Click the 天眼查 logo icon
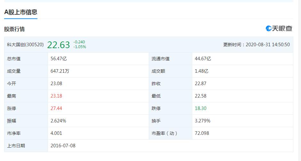This screenshot has width=301, height=161. pos(279,28)
